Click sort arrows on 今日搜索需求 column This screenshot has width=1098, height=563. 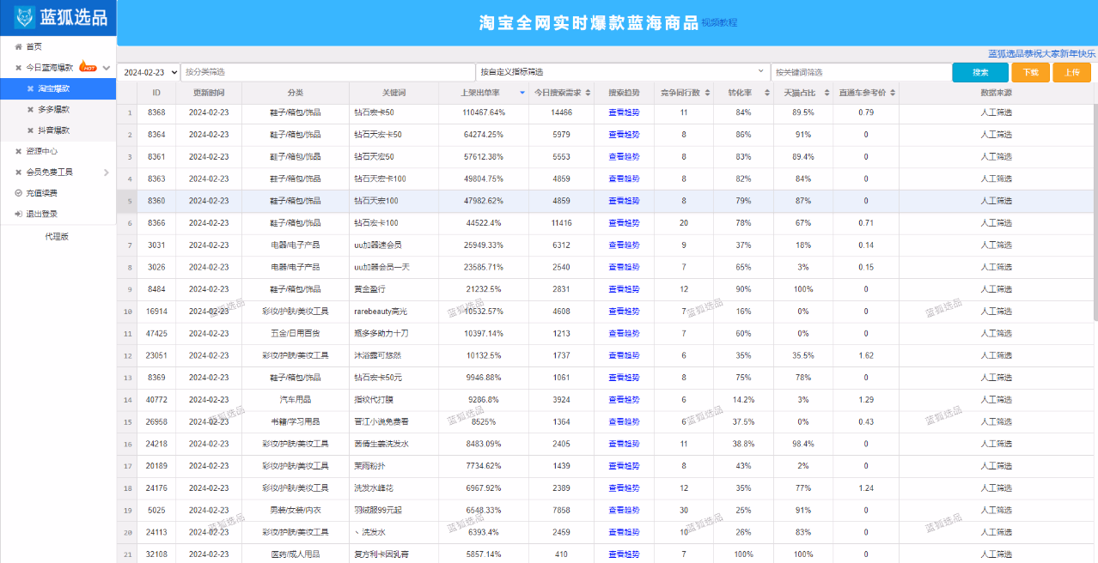[587, 93]
